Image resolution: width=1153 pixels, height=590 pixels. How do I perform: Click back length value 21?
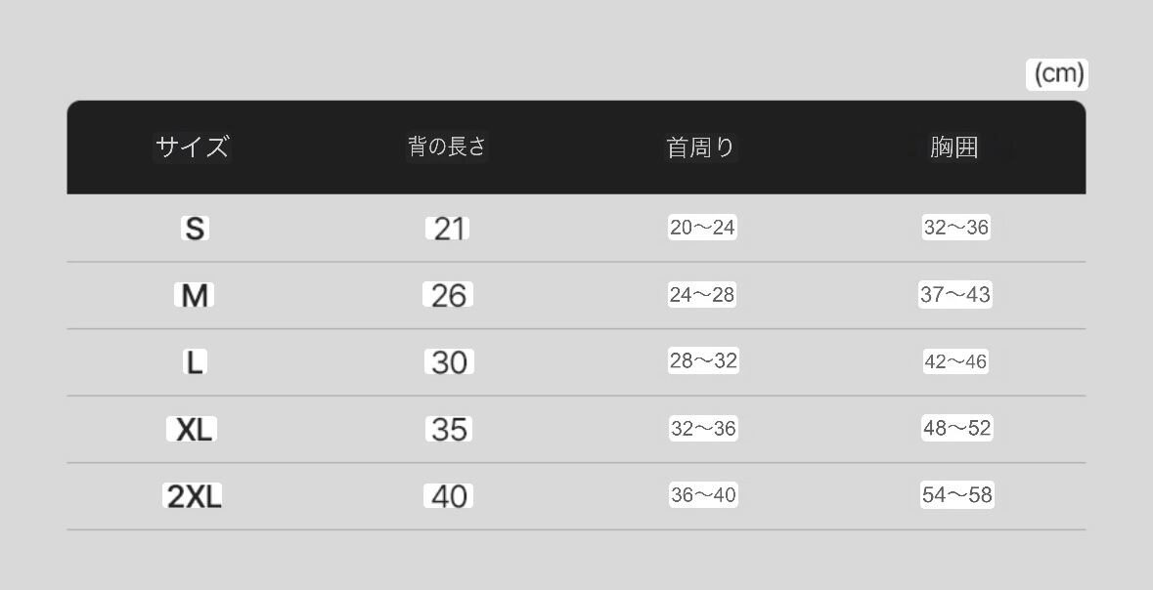coord(448,229)
